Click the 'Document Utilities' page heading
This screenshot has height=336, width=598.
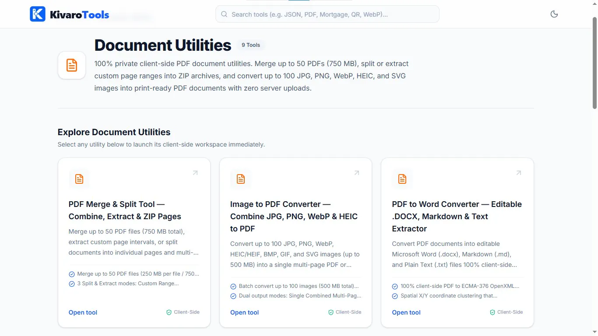pos(163,45)
